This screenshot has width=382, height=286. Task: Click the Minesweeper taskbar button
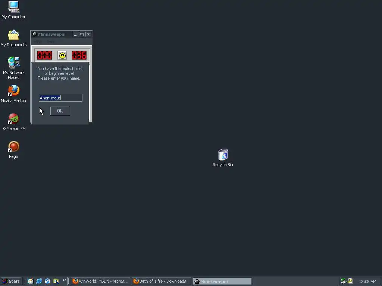[222, 282]
